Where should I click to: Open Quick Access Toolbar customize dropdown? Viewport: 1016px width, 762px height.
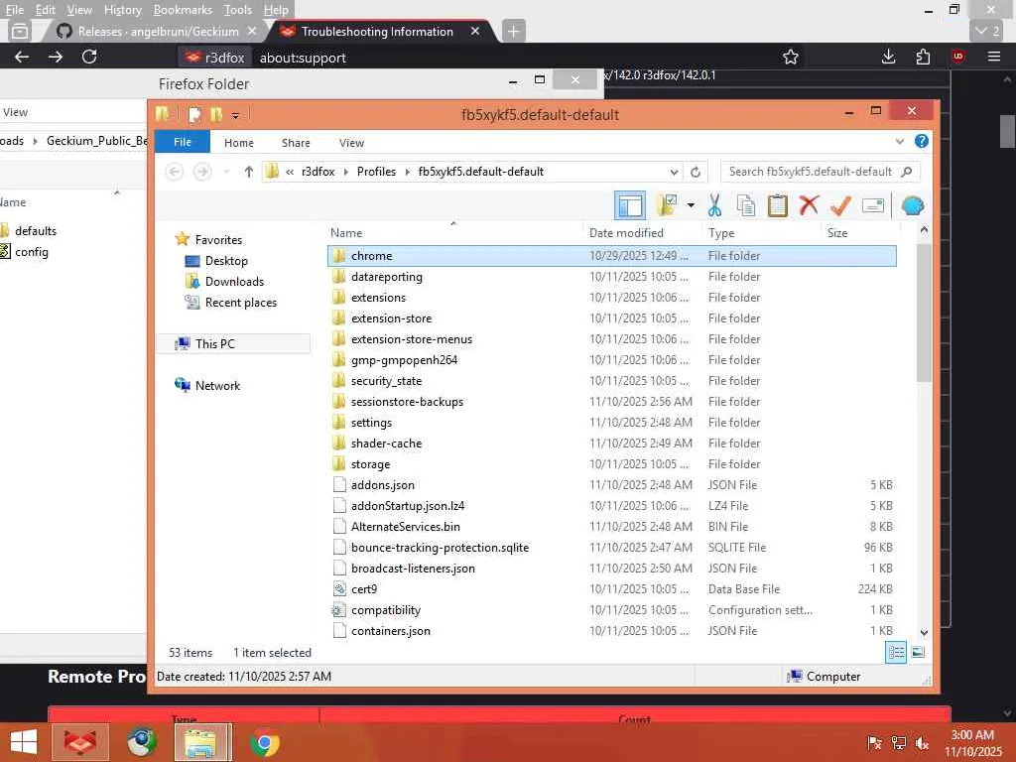(235, 115)
